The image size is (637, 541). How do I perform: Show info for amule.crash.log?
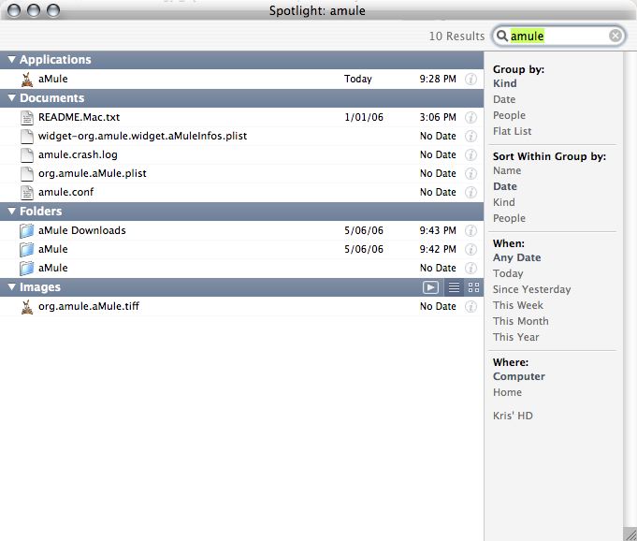471,154
